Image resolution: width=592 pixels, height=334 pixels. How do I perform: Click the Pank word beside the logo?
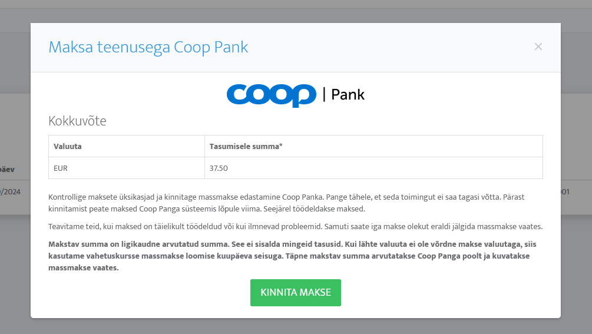[x=348, y=95]
